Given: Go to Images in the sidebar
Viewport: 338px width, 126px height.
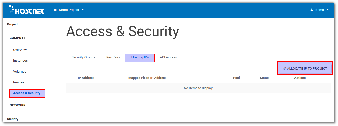Looking at the screenshot, I should [x=18, y=82].
